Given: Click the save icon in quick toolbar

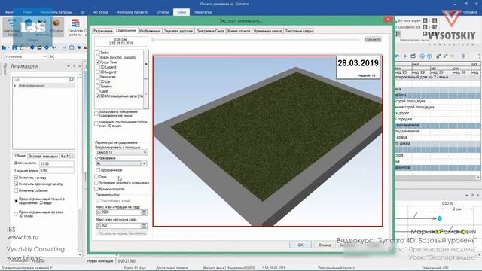Looking at the screenshot, I should (14, 47).
